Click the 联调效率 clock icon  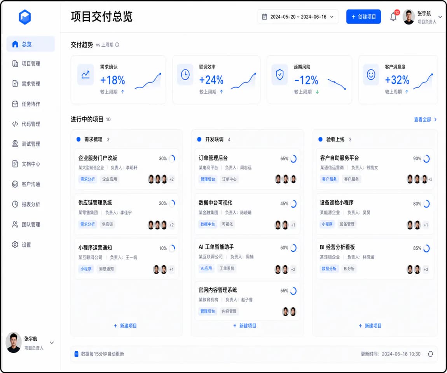tap(185, 75)
